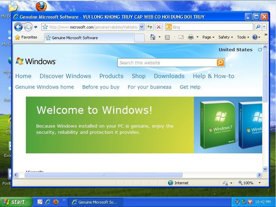The width and height of the screenshot is (276, 207).
Task: Open the Firefox desktop shortcut icon
Action: tap(41, 6)
